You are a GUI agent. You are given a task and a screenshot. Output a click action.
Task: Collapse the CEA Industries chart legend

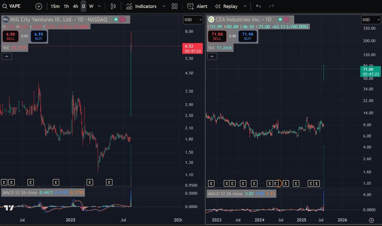(212, 56)
